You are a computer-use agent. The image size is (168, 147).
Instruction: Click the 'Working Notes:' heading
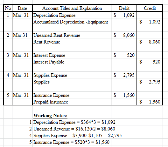50,116
